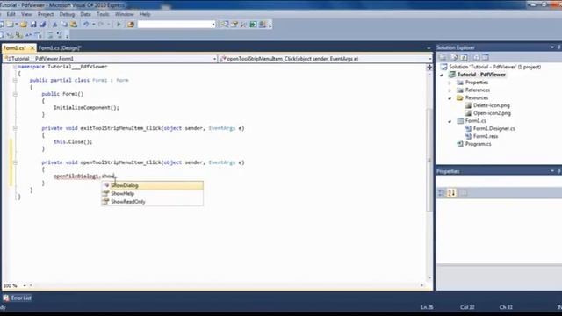Collapse the Form1() constructor outlining block
The height and width of the screenshot is (316, 562).
pos(15,94)
